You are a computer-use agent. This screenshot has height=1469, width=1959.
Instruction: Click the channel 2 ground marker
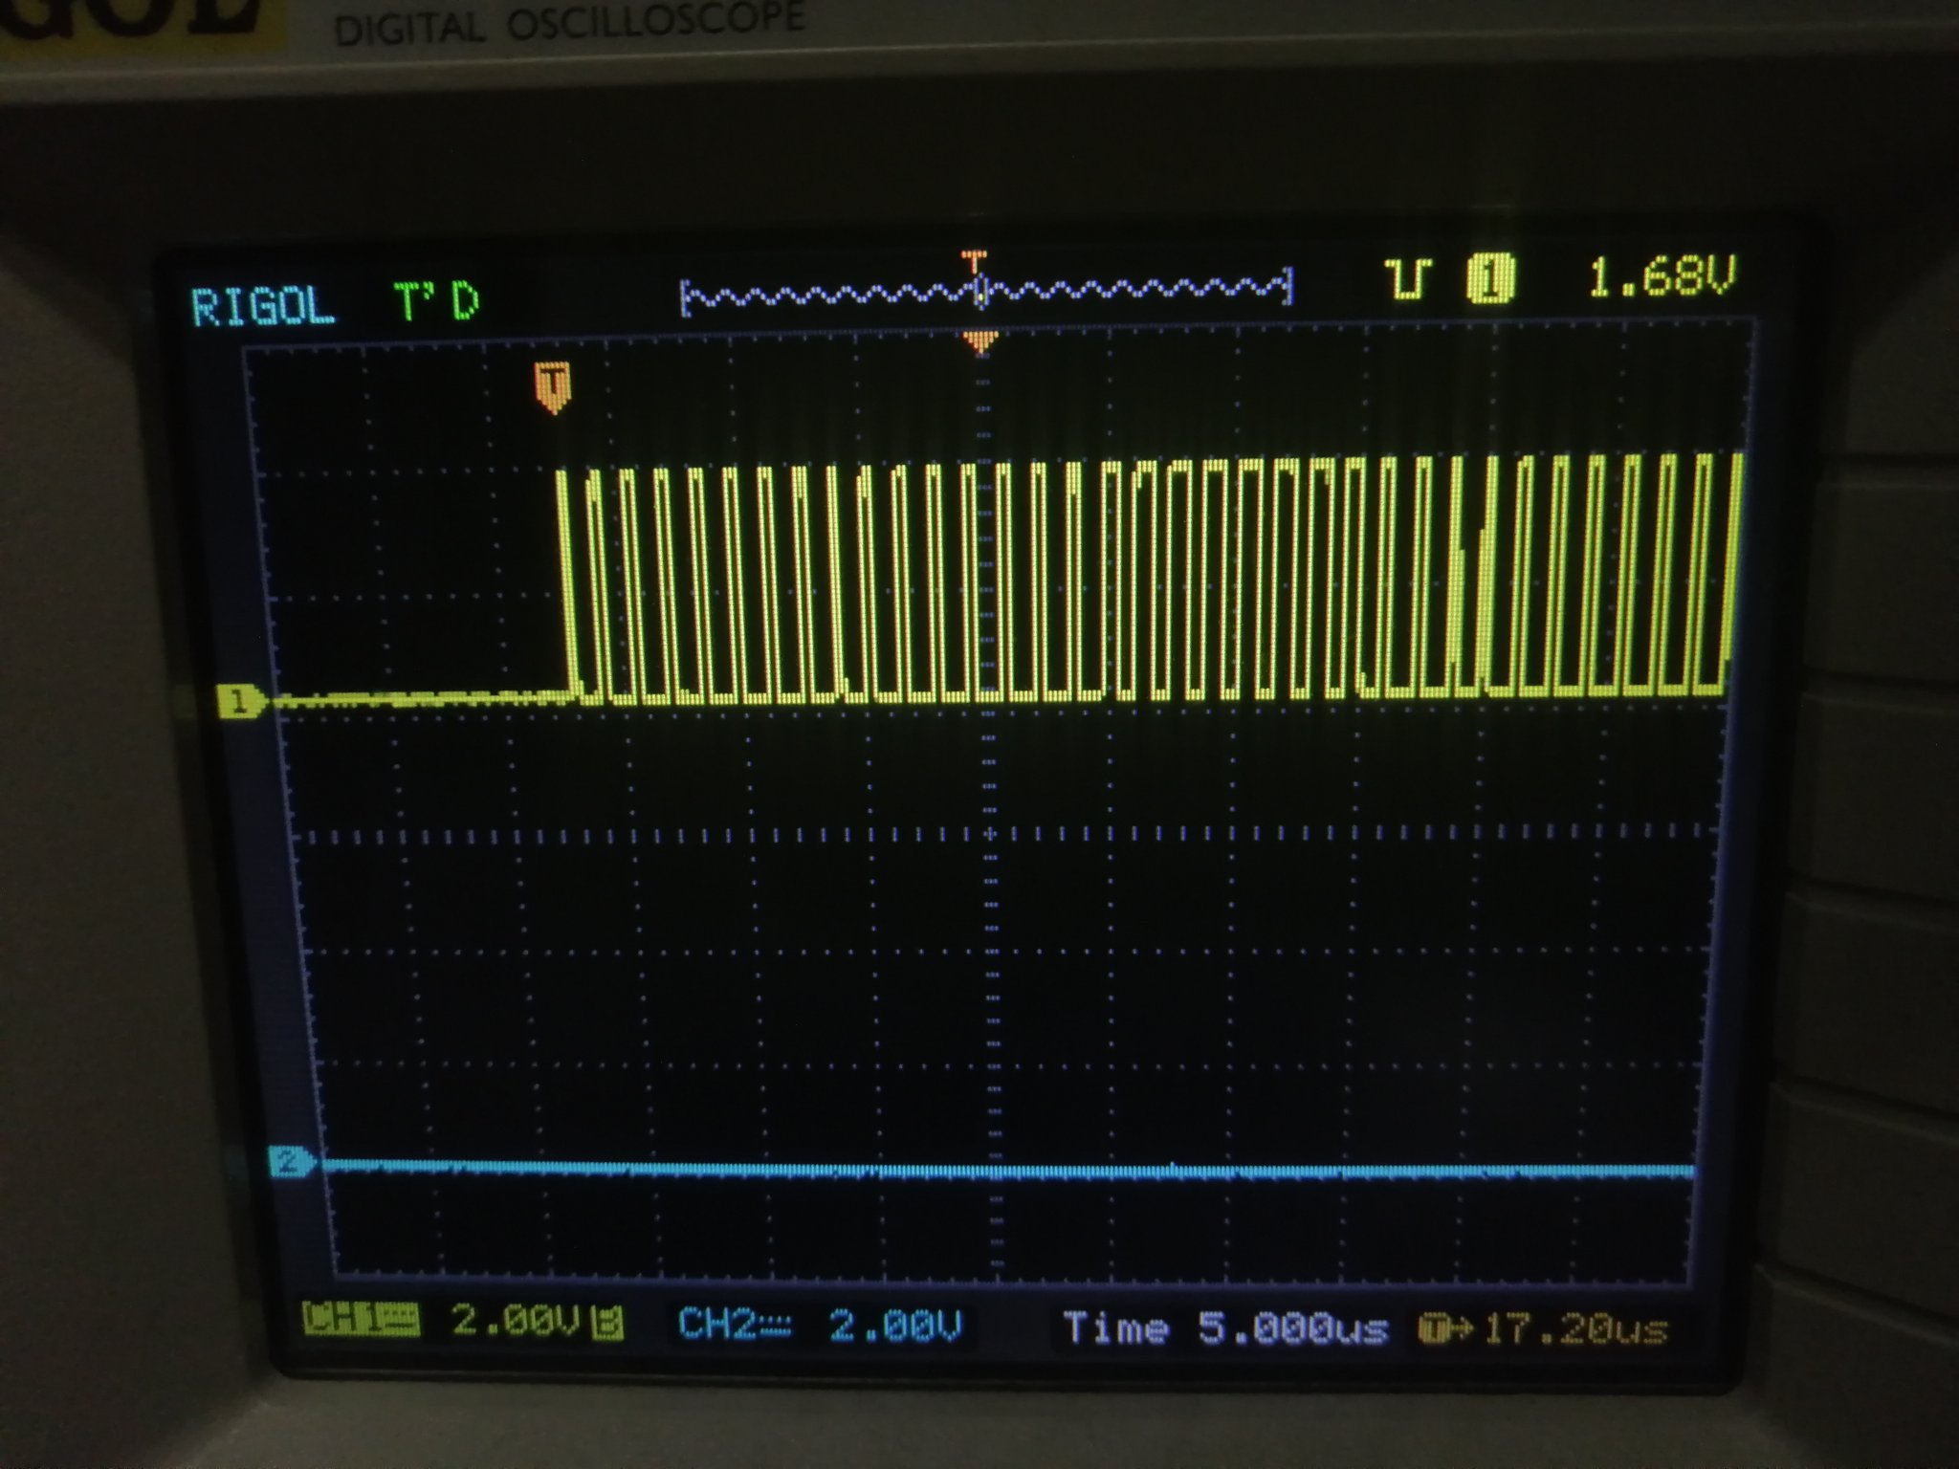291,1163
